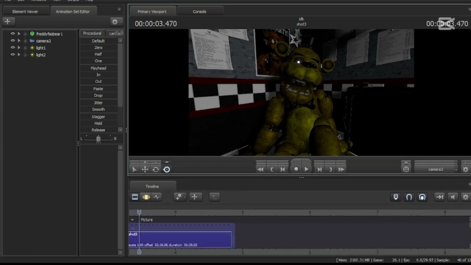Image resolution: width=471 pixels, height=265 pixels.
Task: Mute the timeline audio speaker
Action: pos(453,197)
